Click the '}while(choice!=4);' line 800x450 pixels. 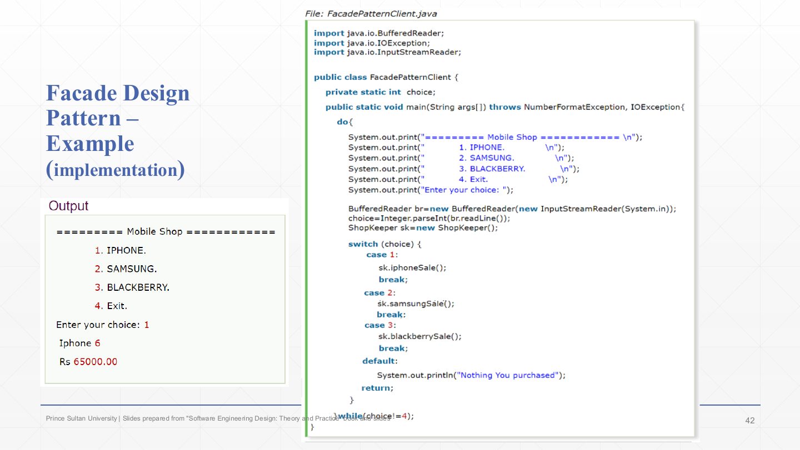pos(373,416)
